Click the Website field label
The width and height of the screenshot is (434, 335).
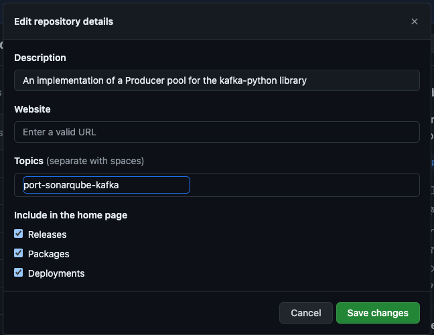point(32,109)
